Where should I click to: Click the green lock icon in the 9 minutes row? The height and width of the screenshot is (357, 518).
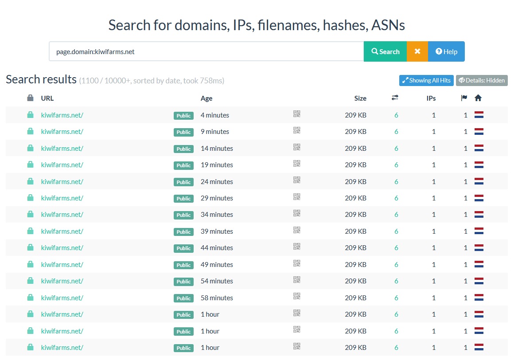pyautogui.click(x=30, y=131)
